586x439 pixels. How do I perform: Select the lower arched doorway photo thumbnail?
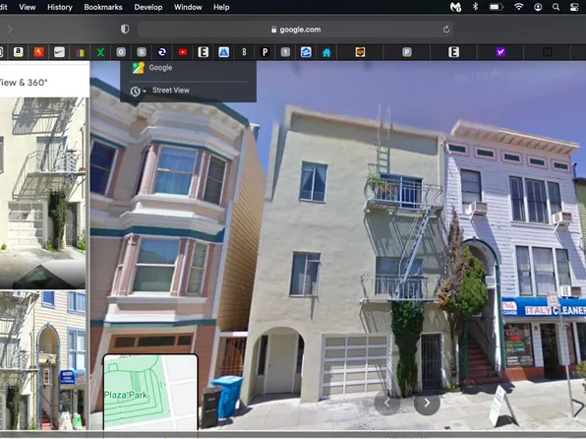tap(42, 360)
